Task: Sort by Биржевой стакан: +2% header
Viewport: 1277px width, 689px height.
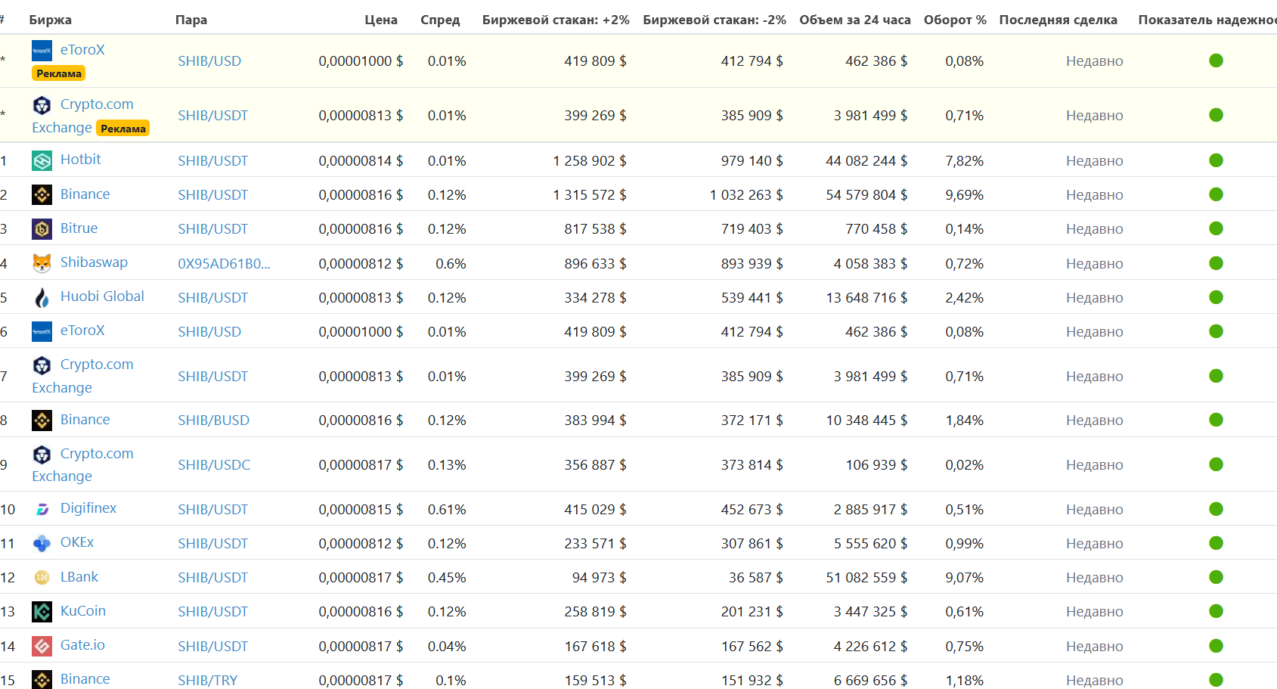Action: (556, 20)
